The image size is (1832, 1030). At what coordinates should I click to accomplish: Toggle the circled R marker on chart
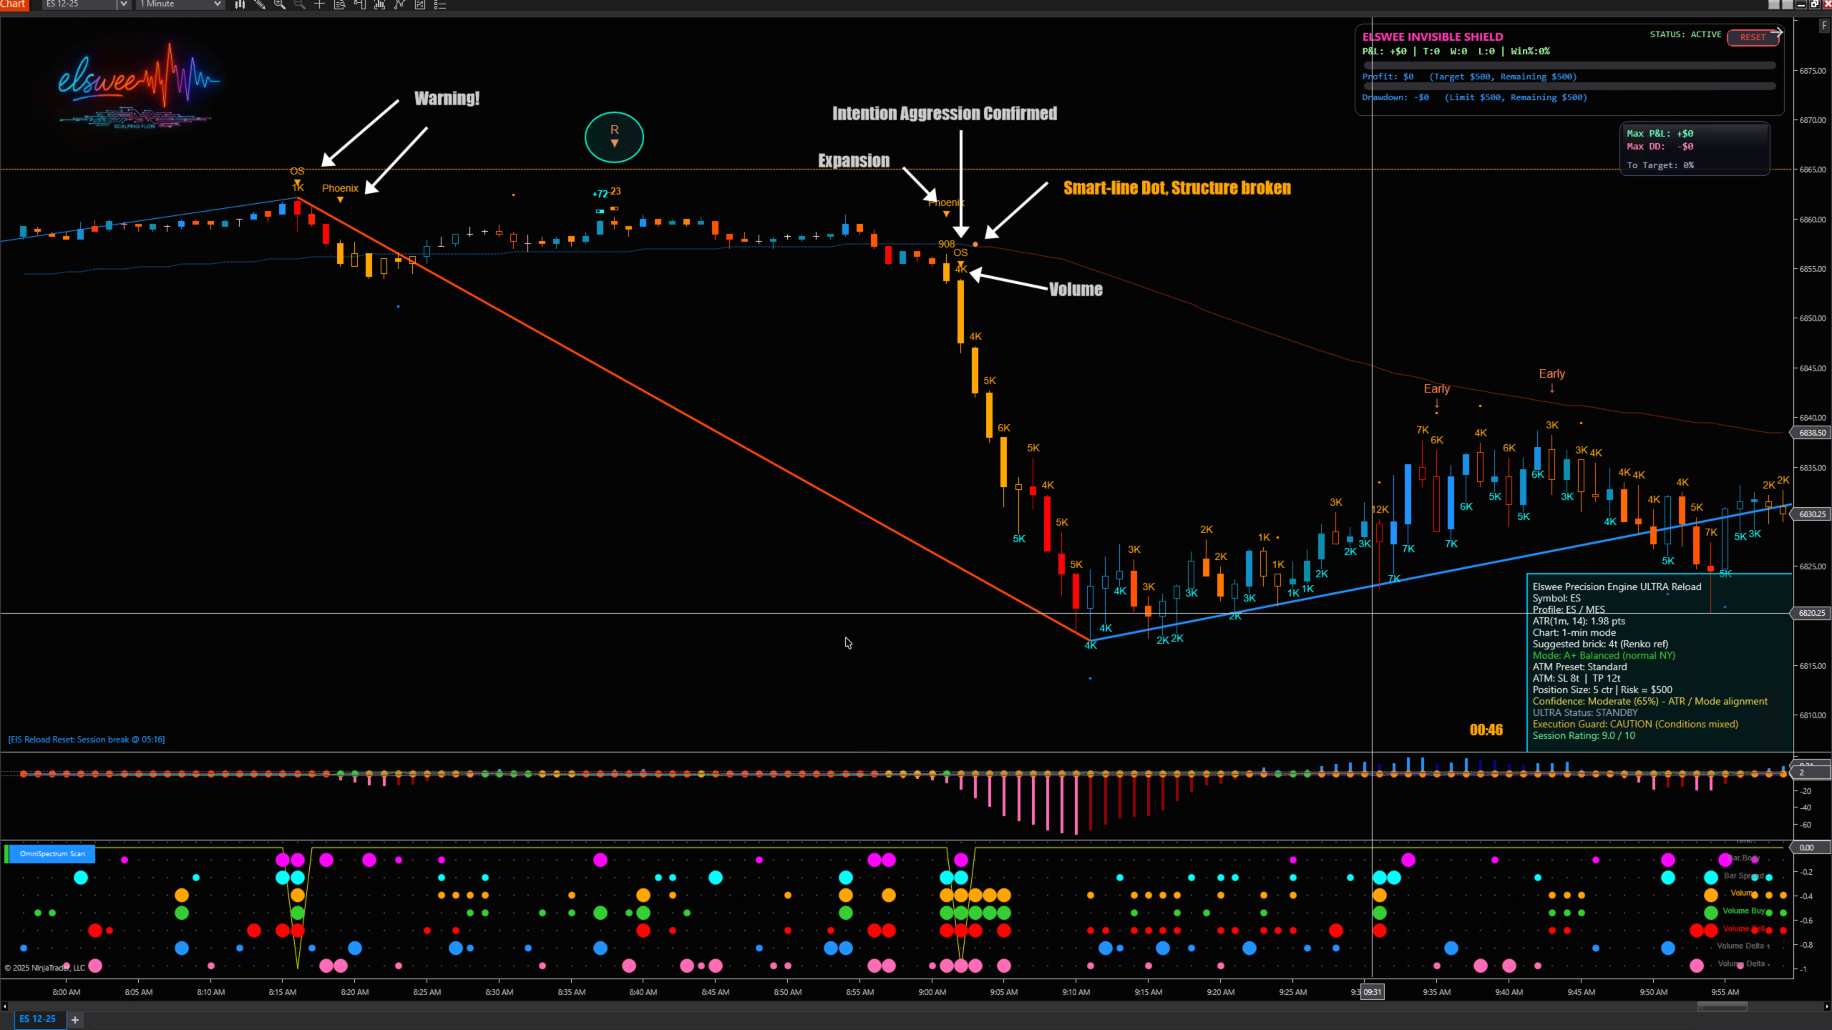click(614, 136)
